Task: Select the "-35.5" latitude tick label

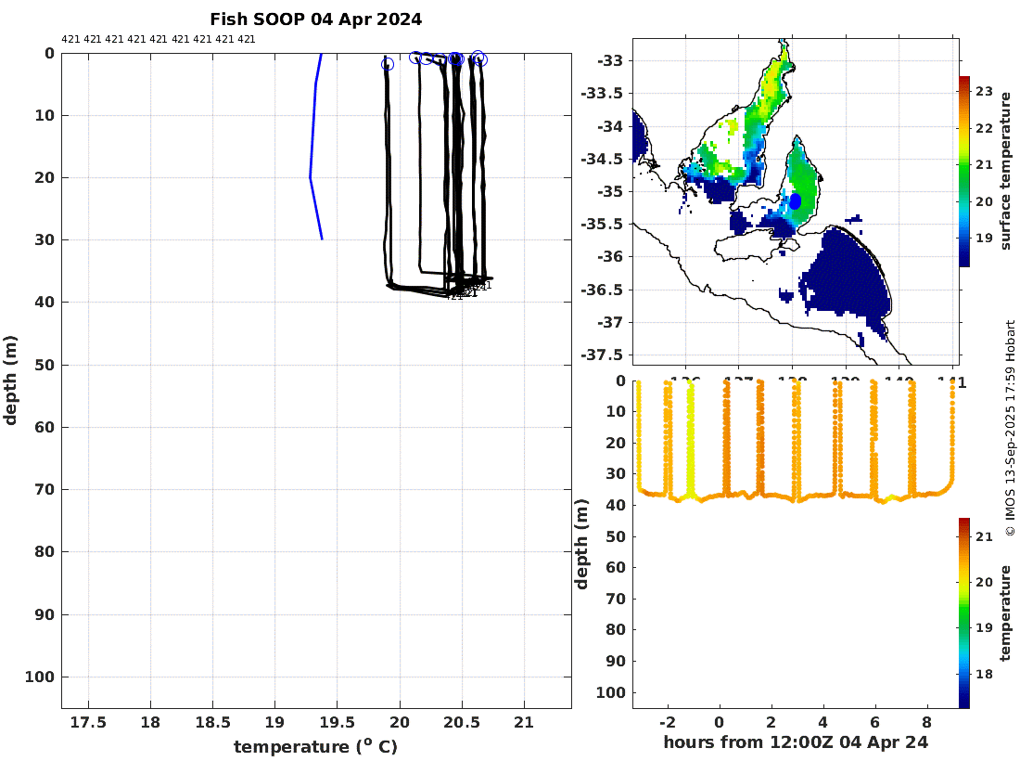Action: click(x=602, y=224)
